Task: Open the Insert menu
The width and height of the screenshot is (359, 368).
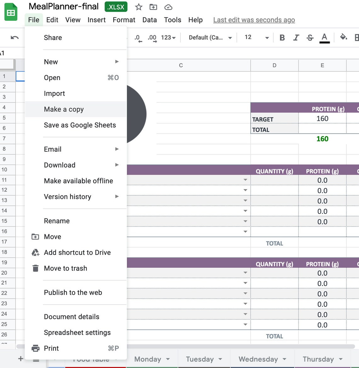Action: point(96,20)
